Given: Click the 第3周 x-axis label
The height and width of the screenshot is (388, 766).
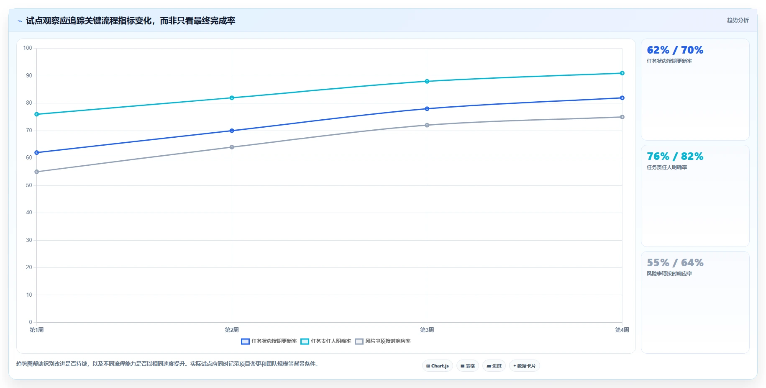Looking at the screenshot, I should [x=427, y=330].
